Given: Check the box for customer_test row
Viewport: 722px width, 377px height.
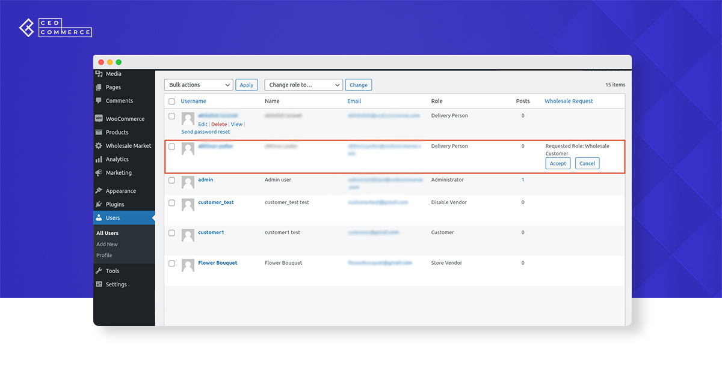Looking at the screenshot, I should (x=172, y=203).
